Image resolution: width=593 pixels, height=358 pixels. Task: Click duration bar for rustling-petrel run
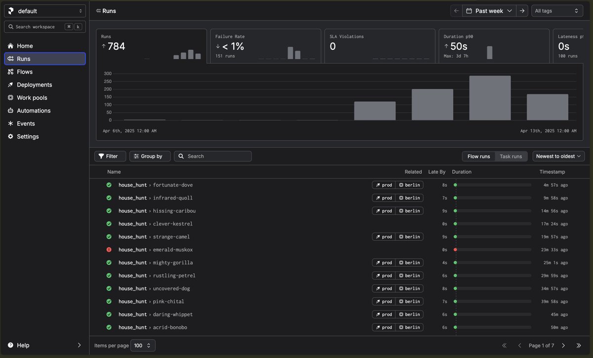pyautogui.click(x=492, y=276)
